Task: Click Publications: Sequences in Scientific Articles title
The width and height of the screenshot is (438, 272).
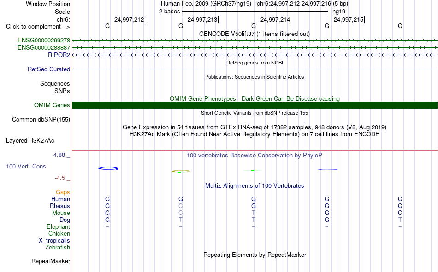Action: (255, 77)
